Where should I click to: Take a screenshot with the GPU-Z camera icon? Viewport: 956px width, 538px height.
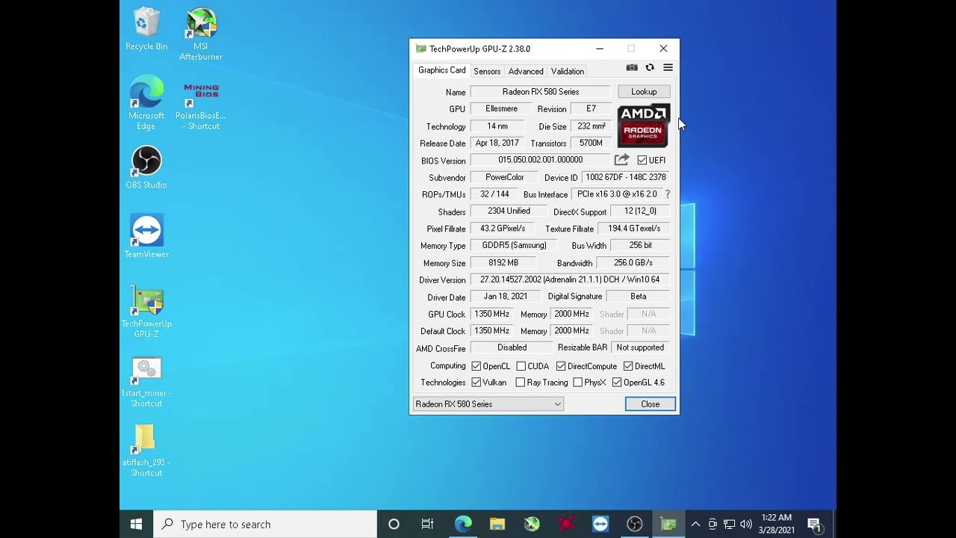click(632, 68)
